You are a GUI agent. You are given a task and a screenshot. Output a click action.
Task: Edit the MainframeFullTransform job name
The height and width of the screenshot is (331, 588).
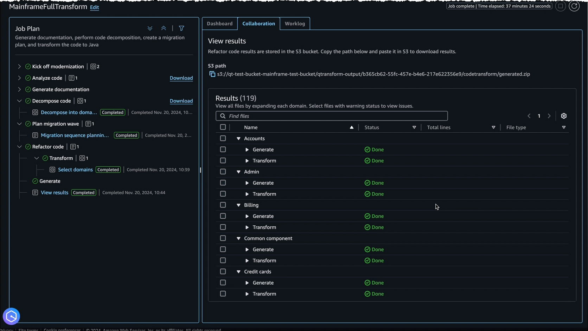[x=95, y=7]
